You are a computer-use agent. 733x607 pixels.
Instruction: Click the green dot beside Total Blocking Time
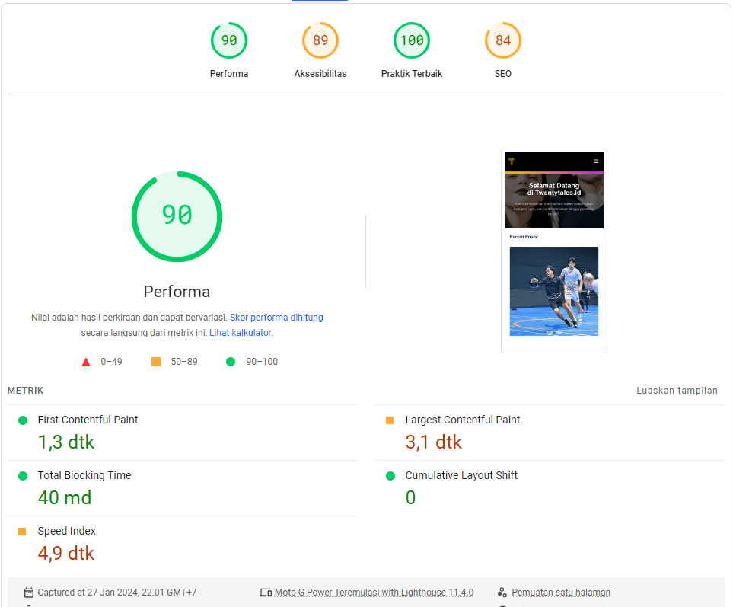click(x=22, y=475)
